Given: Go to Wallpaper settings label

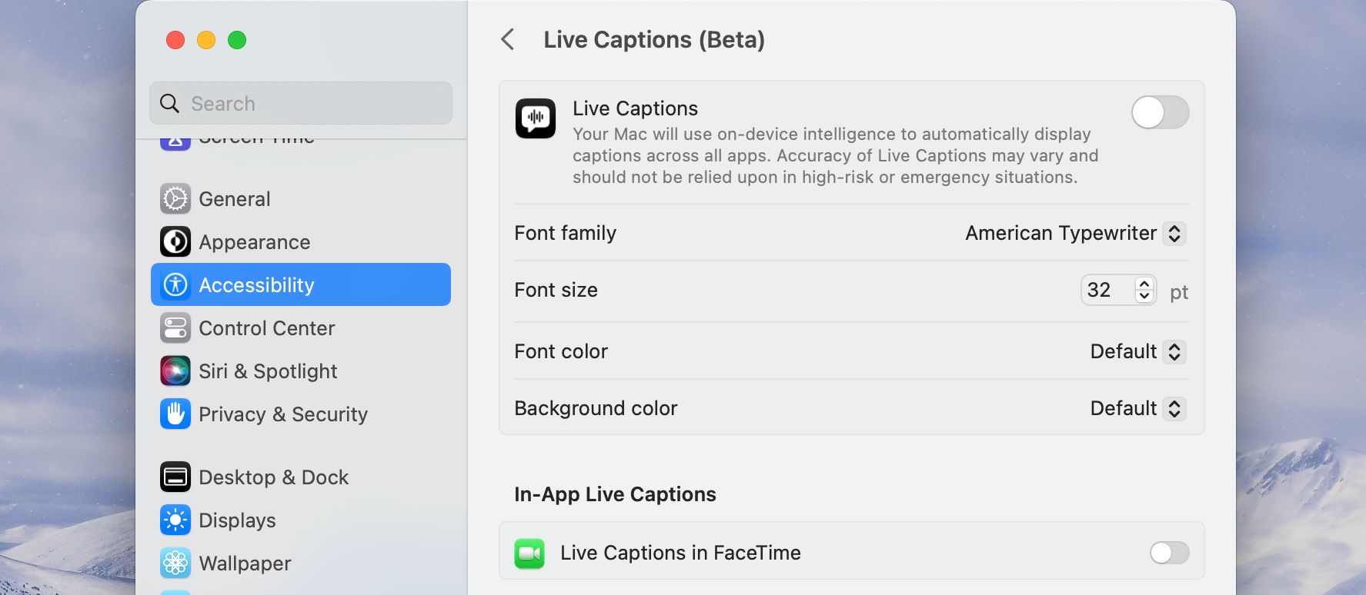Looking at the screenshot, I should pos(245,563).
